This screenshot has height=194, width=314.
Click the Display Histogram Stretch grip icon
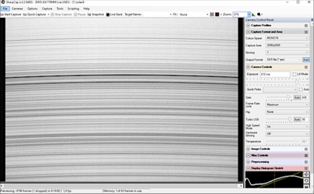pyautogui.click(x=306, y=168)
